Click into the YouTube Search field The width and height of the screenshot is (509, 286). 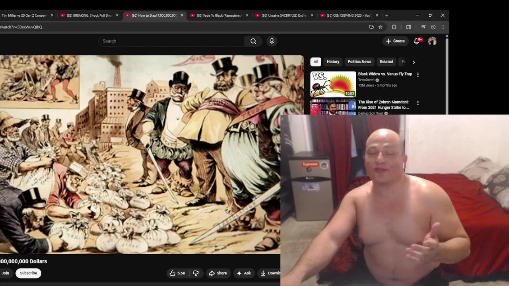click(x=171, y=41)
